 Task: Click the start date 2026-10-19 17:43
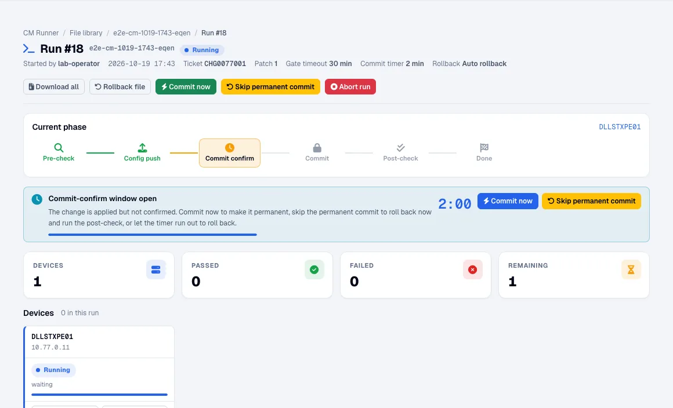pos(142,64)
